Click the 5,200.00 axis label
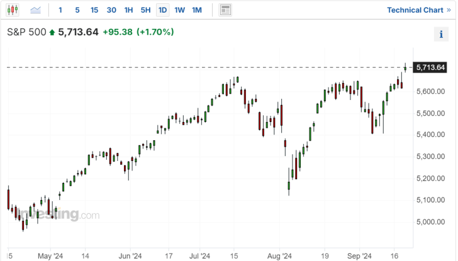This screenshot has height=261, width=458. [430, 179]
